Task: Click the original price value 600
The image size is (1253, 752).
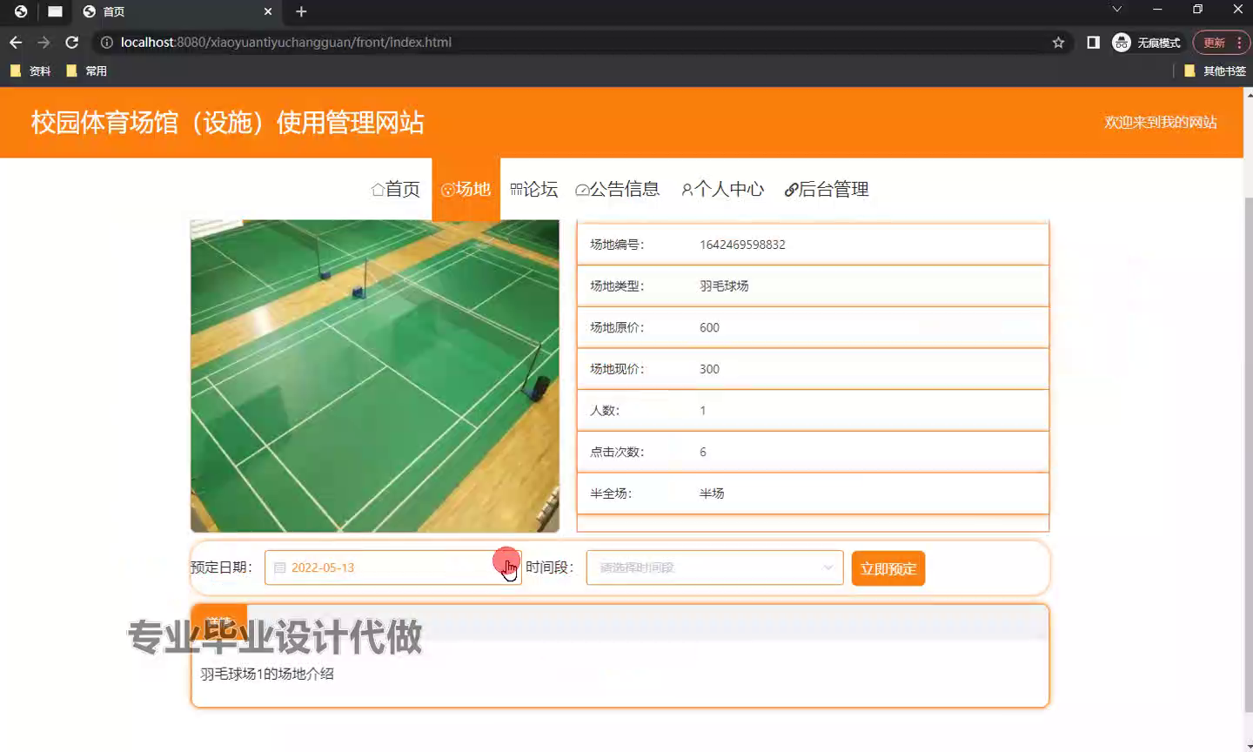Action: pos(709,327)
